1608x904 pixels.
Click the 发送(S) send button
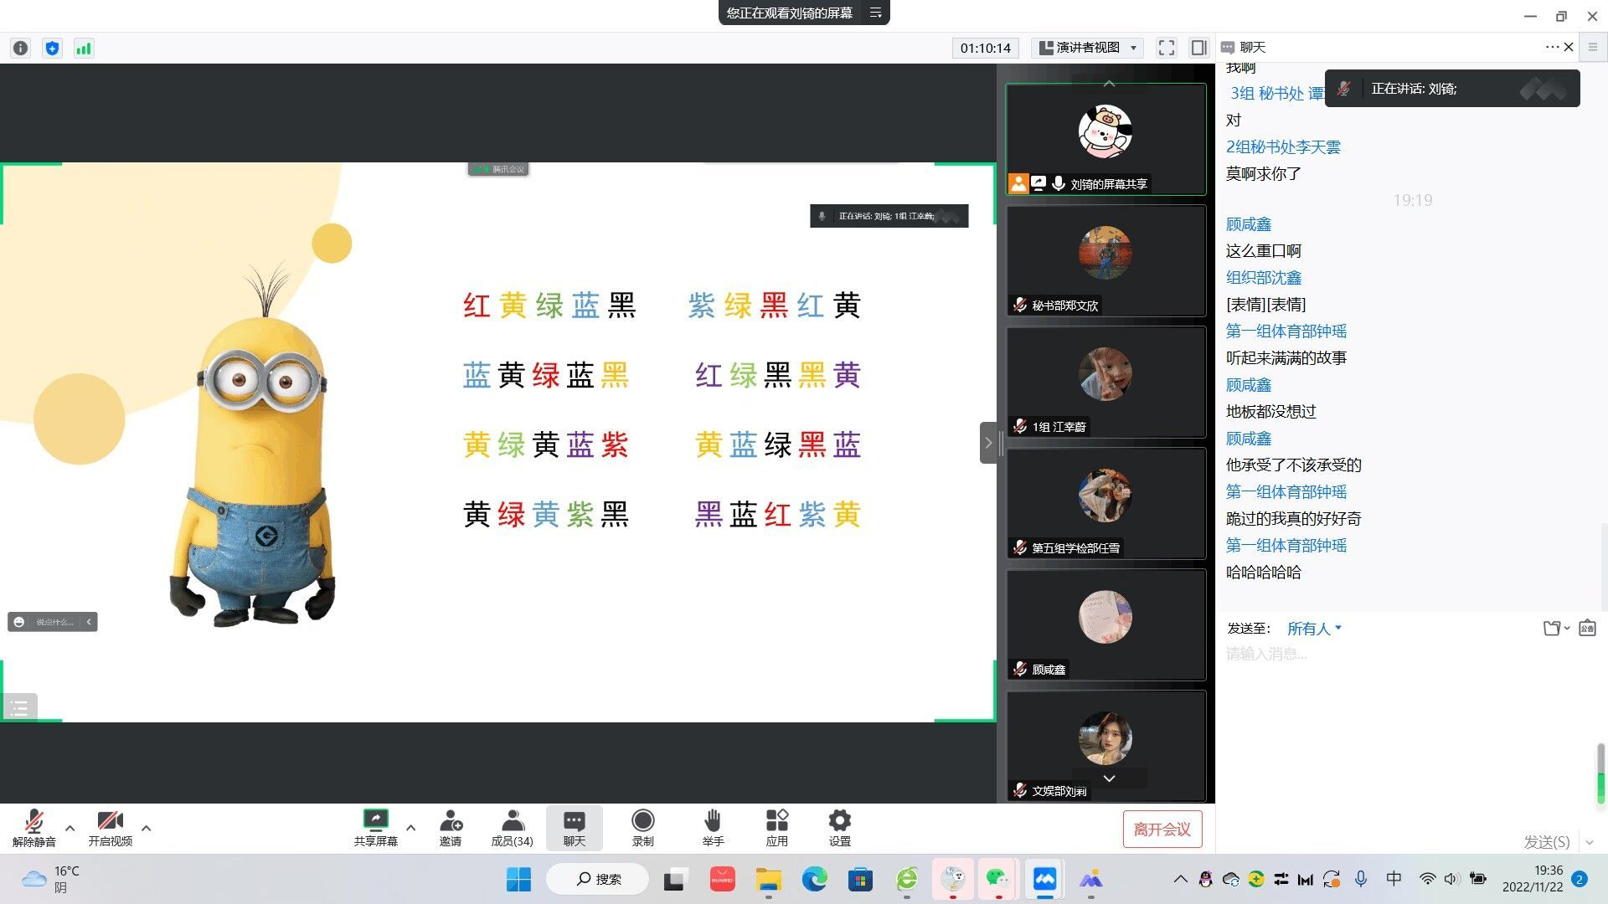point(1546,842)
